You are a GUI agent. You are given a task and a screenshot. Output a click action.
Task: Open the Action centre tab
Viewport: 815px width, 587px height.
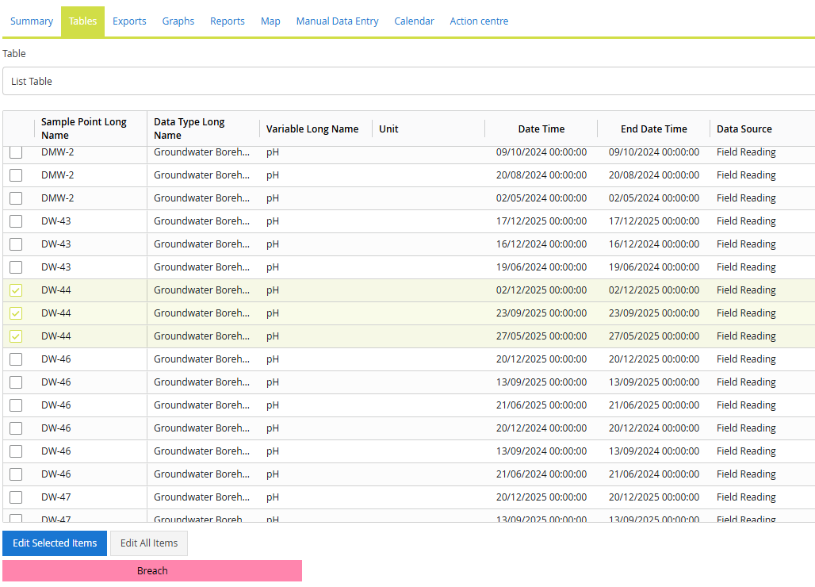pyautogui.click(x=479, y=21)
